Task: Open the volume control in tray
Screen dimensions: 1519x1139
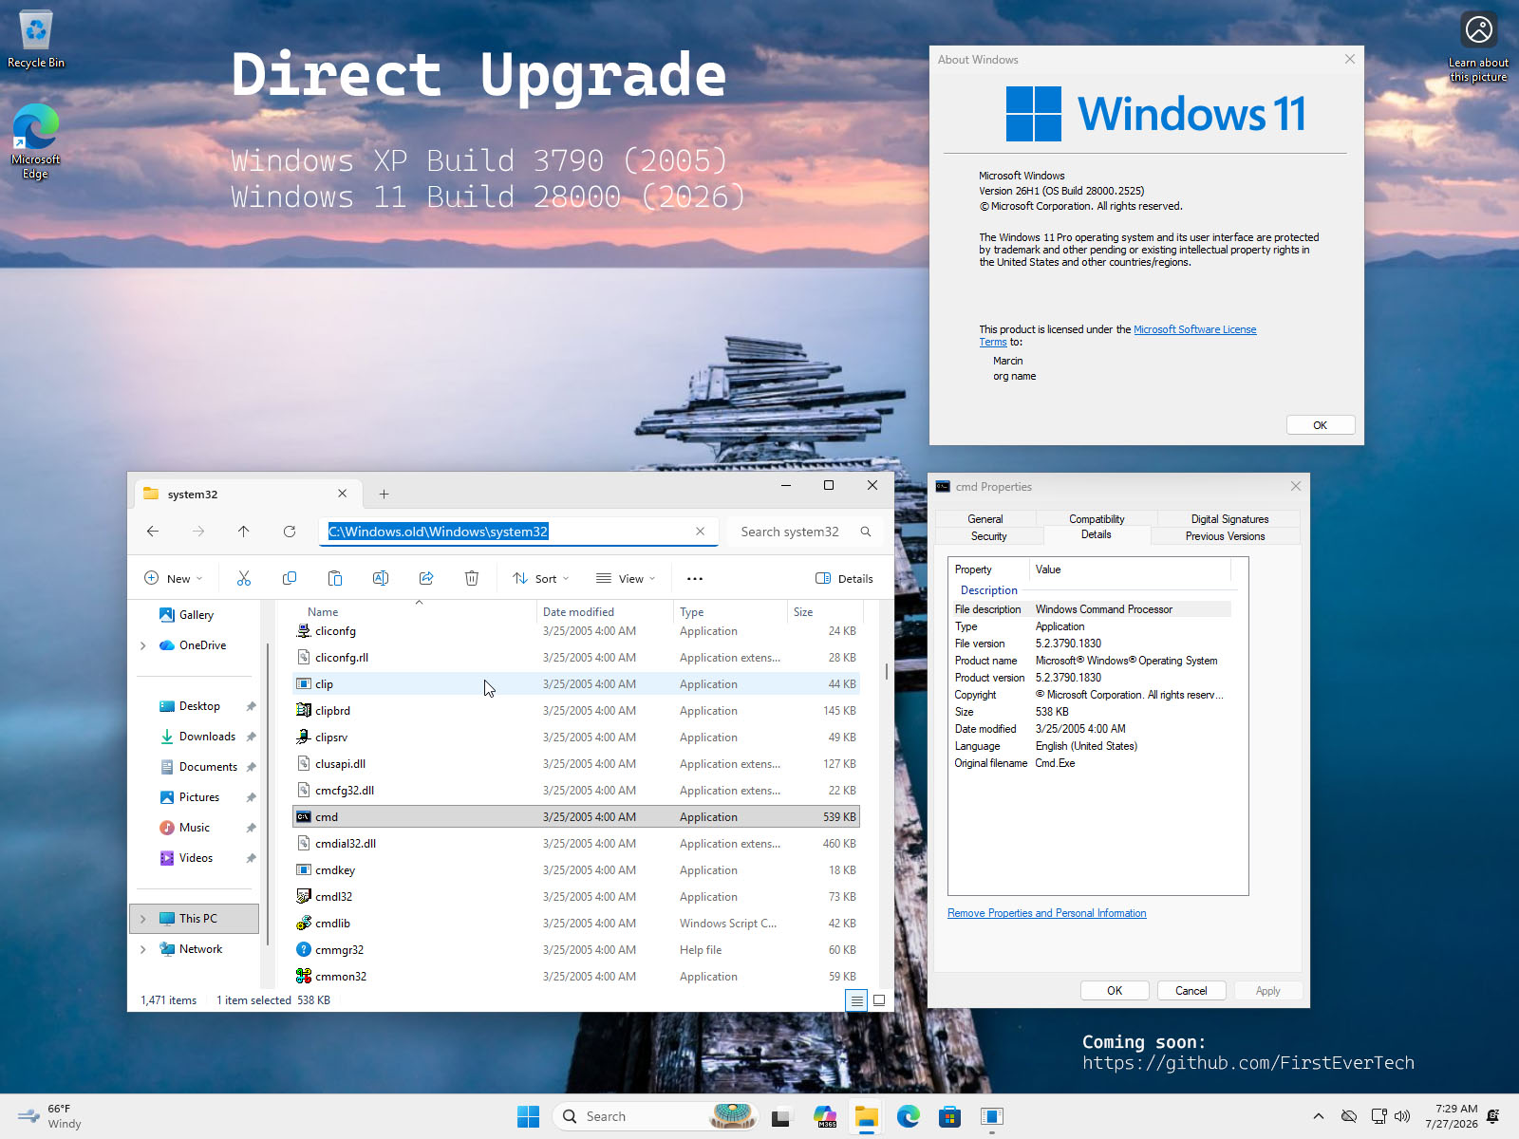Action: [1402, 1116]
